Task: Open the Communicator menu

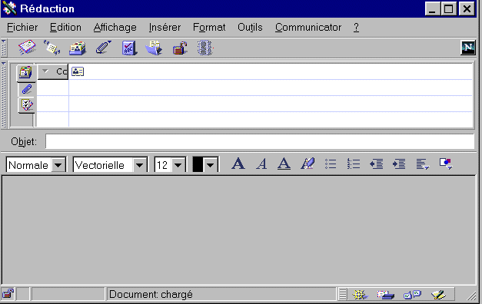Action: (308, 28)
